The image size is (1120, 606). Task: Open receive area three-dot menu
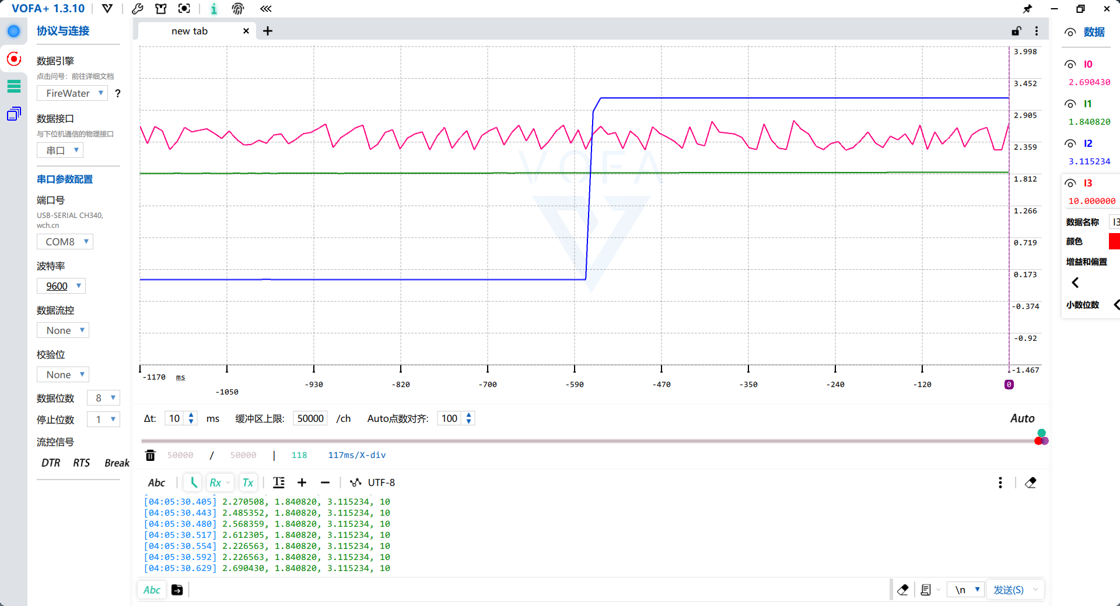pos(1000,482)
